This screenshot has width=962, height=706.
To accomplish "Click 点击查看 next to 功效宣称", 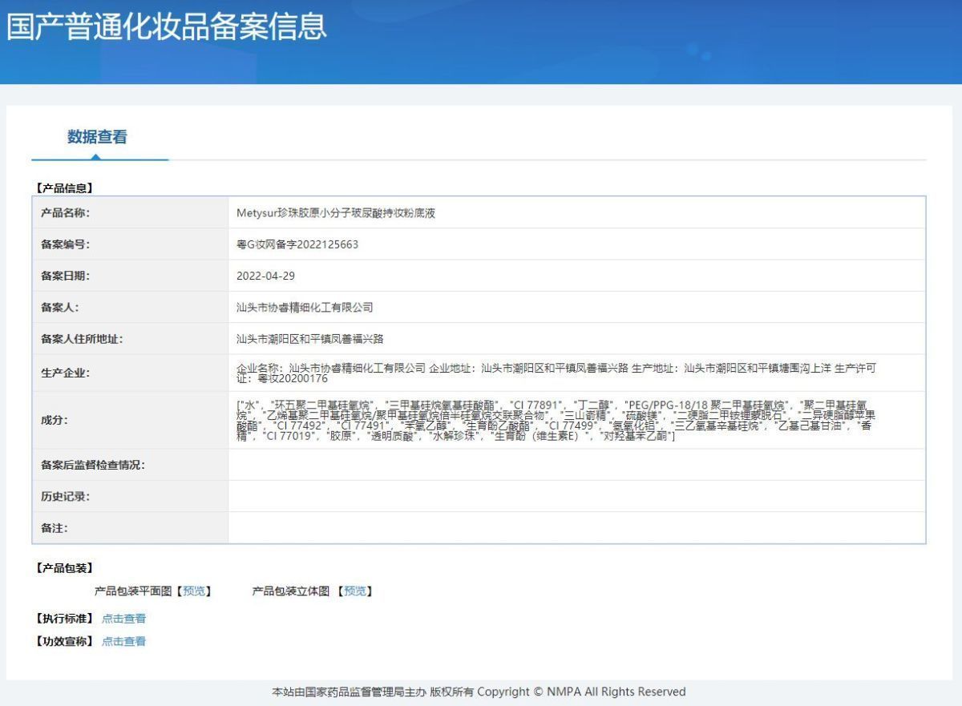I will click(124, 641).
